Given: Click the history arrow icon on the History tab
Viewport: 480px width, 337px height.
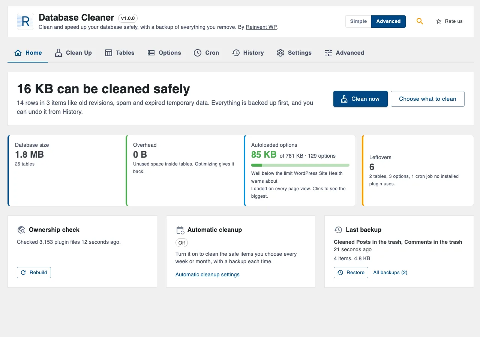Looking at the screenshot, I should point(235,53).
